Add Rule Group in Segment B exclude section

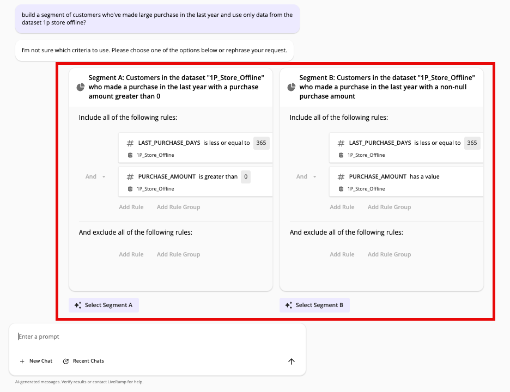pos(389,254)
